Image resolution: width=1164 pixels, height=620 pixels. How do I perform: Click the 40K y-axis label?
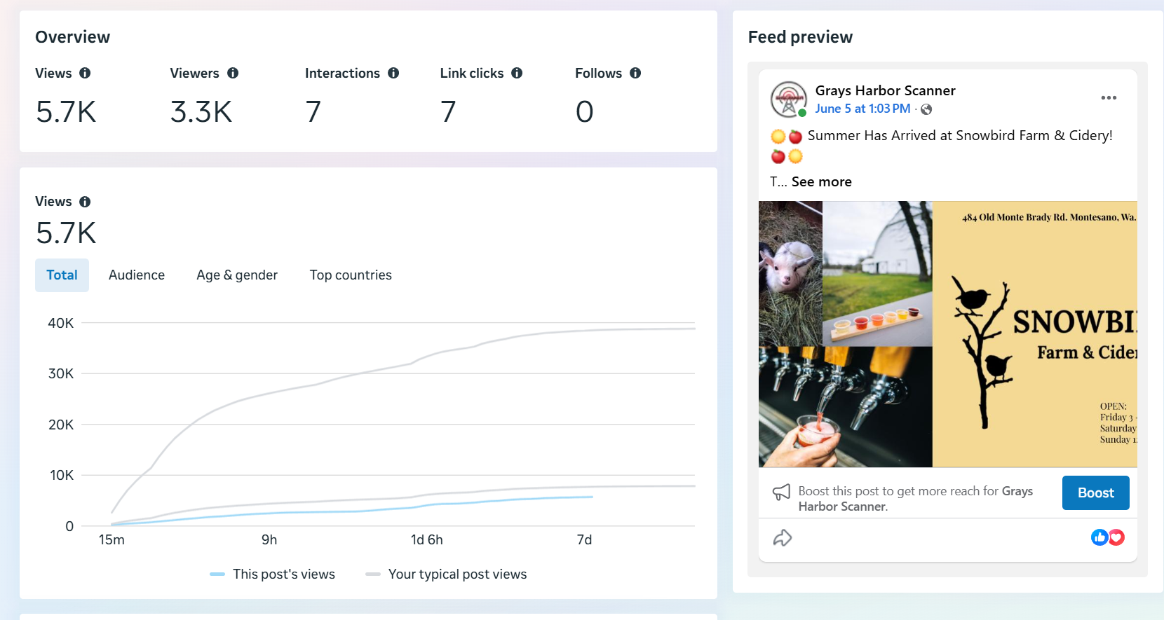[61, 323]
